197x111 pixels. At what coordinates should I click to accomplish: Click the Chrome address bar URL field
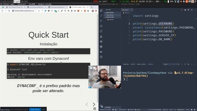click(x=24, y=11)
